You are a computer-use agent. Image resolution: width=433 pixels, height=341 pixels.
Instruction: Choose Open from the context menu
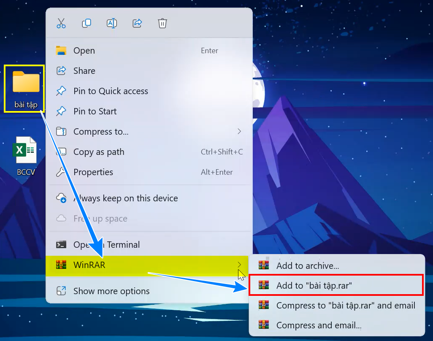pos(84,51)
